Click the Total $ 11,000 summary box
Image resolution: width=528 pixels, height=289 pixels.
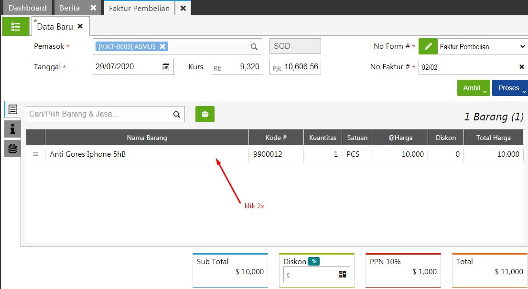click(490, 270)
